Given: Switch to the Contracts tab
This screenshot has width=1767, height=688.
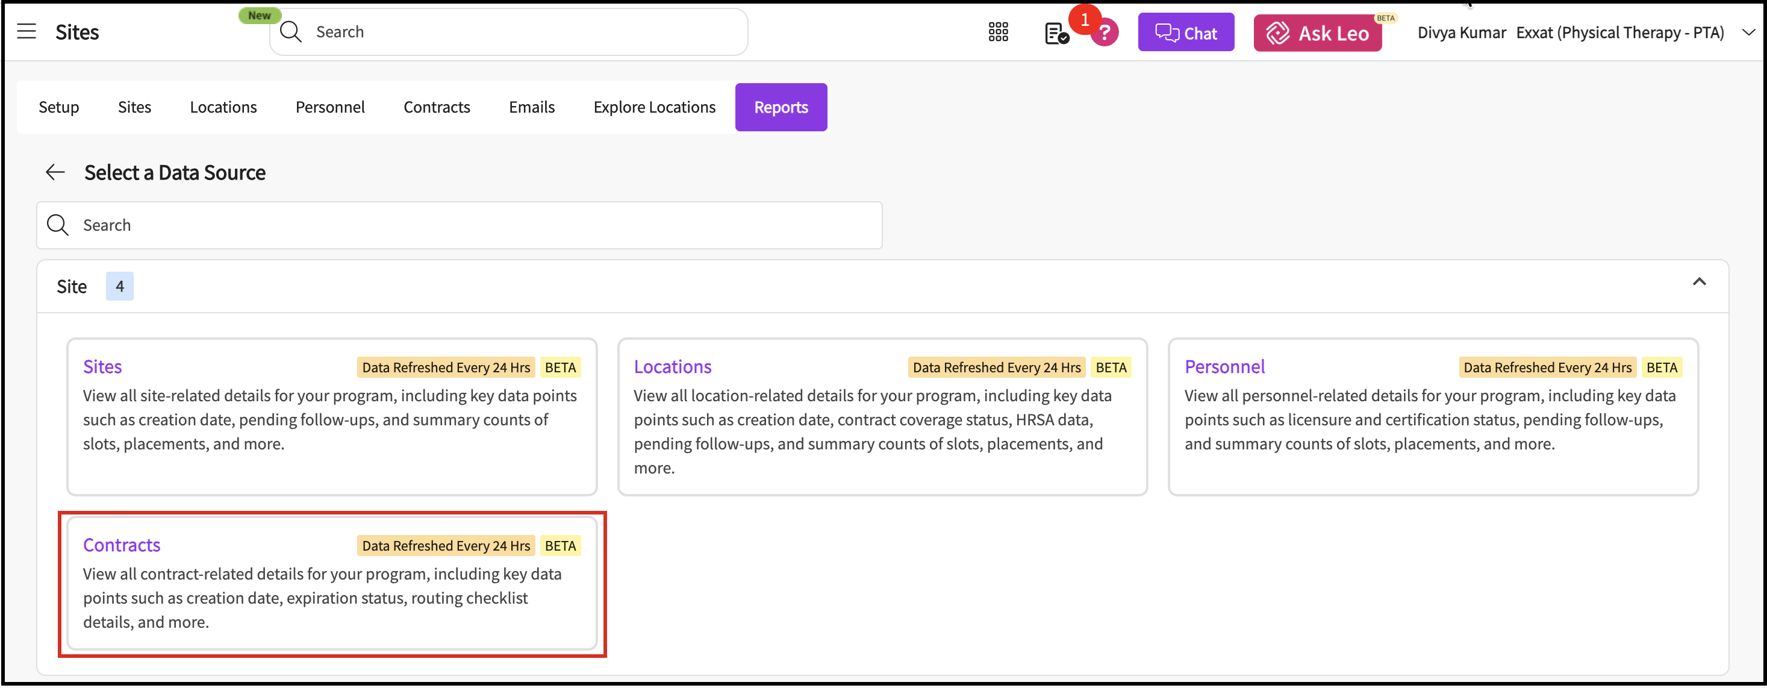Looking at the screenshot, I should (x=436, y=107).
